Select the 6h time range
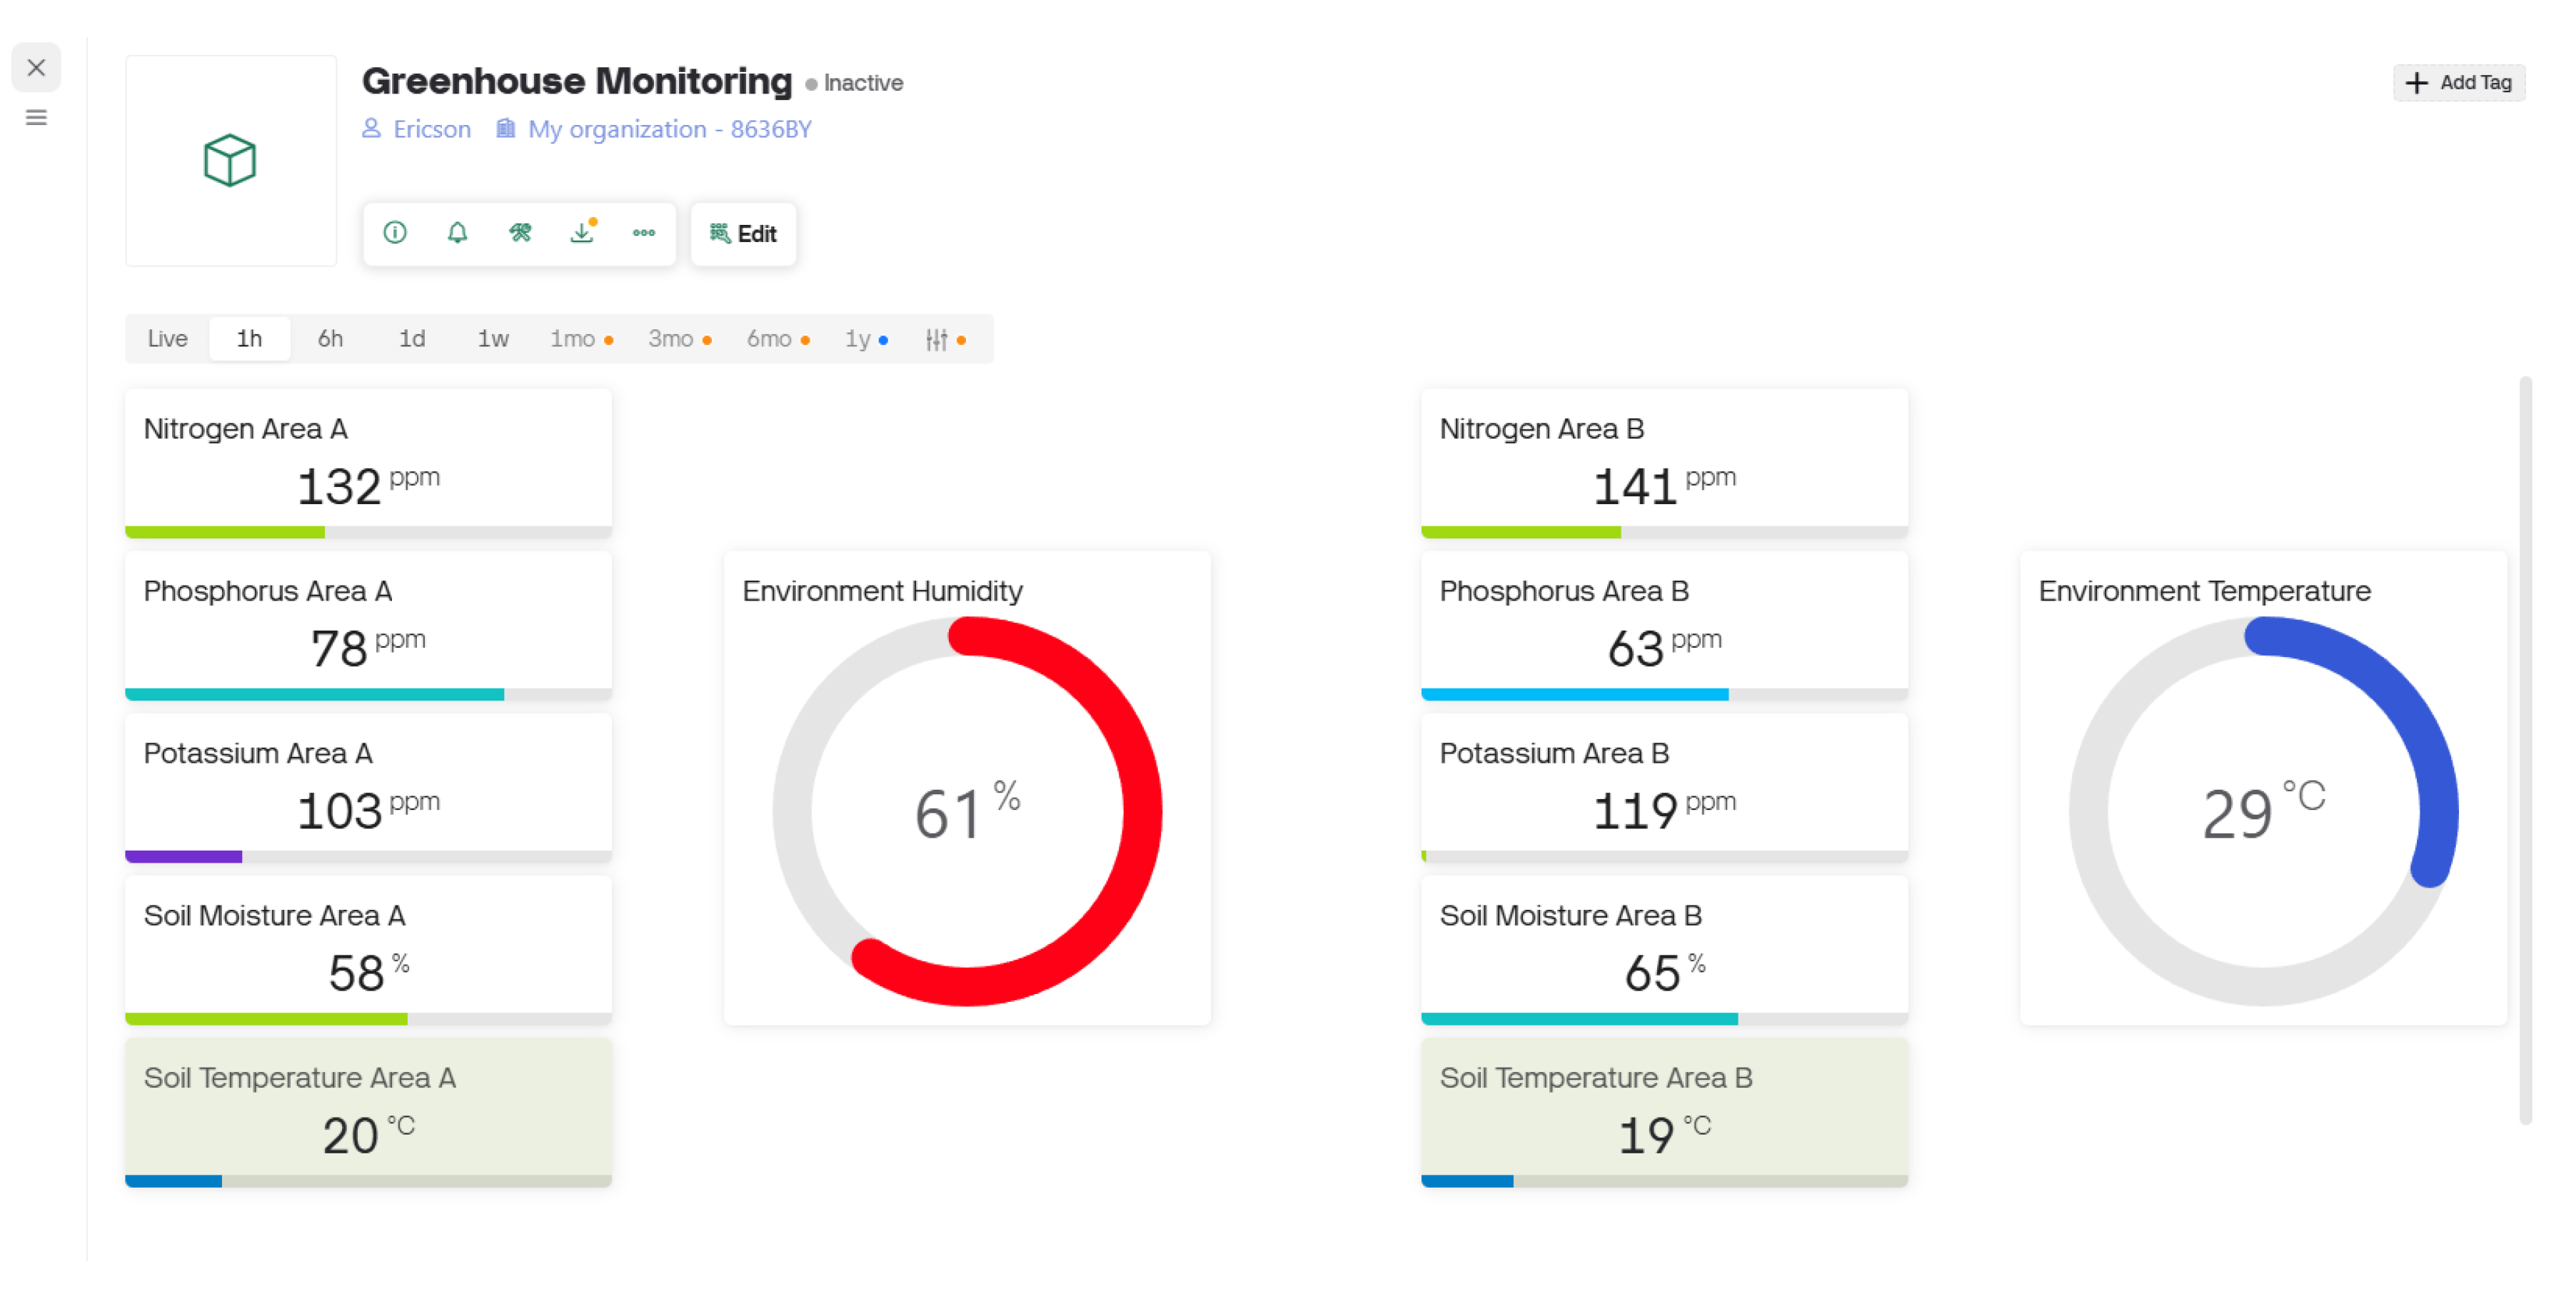 [330, 339]
